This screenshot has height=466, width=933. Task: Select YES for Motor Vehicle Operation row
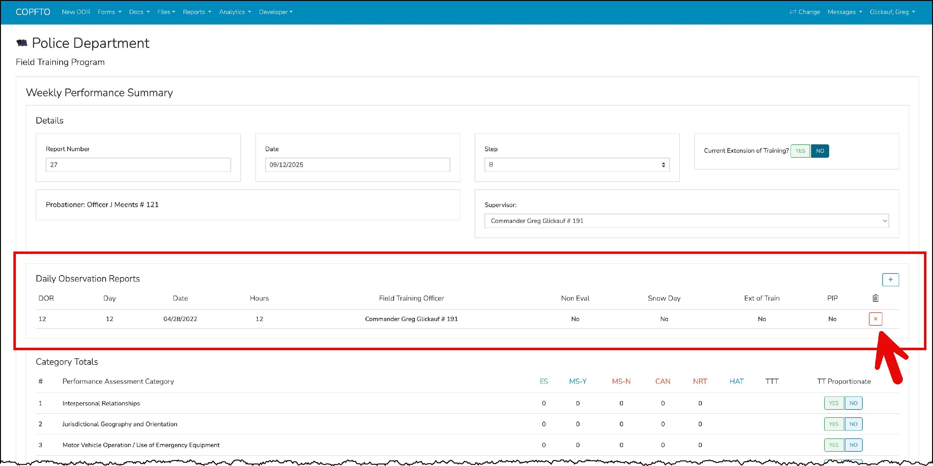click(833, 445)
